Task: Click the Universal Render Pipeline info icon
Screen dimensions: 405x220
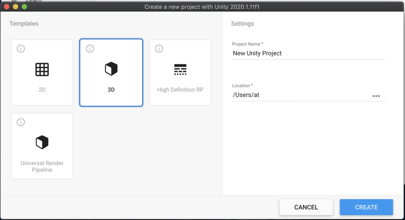Action: coord(21,122)
